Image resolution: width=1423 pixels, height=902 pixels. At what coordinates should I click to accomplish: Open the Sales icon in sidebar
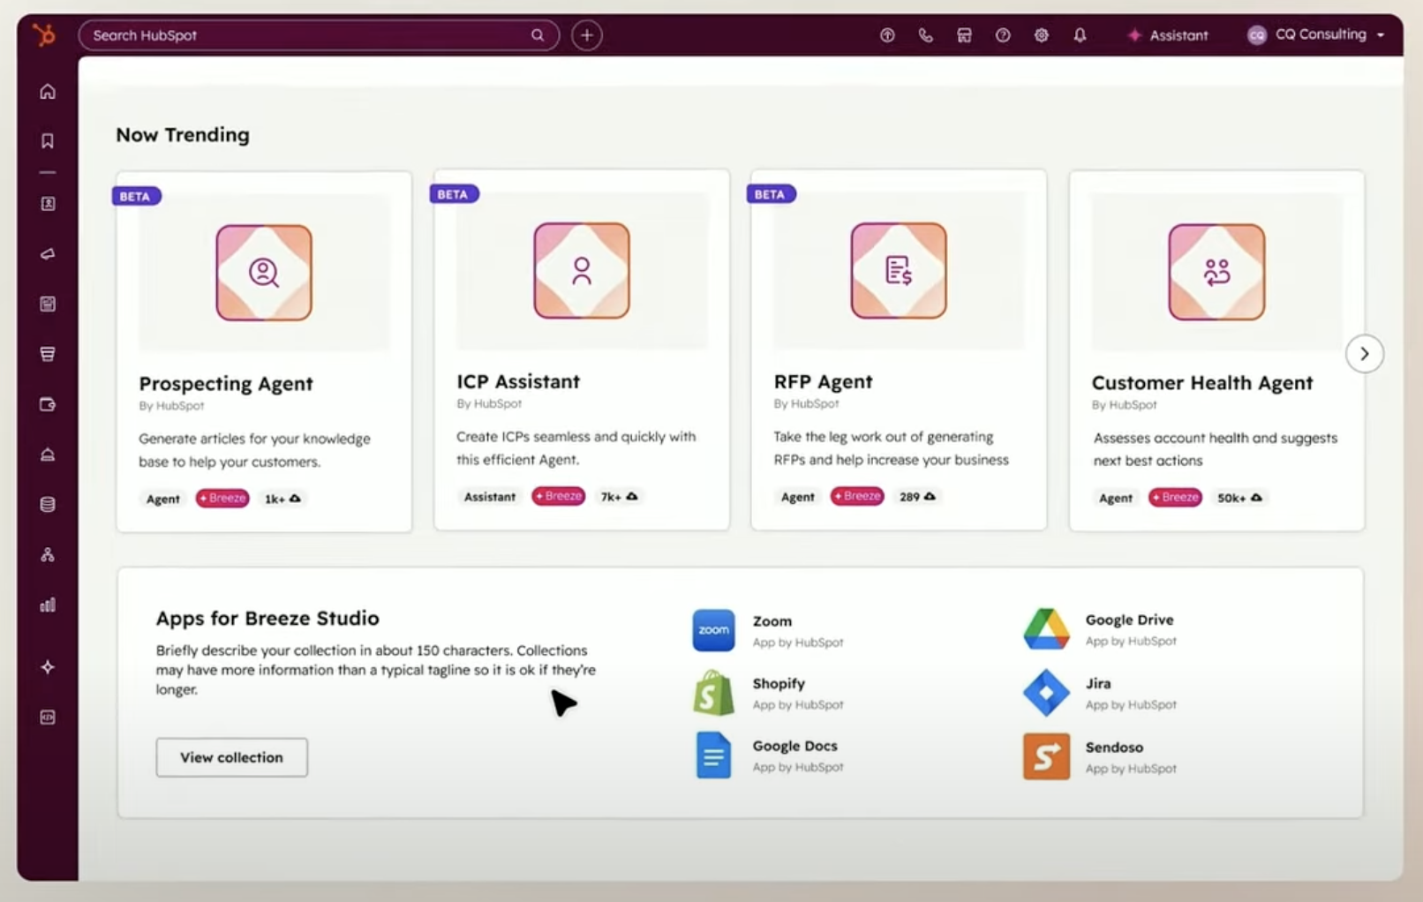[48, 354]
